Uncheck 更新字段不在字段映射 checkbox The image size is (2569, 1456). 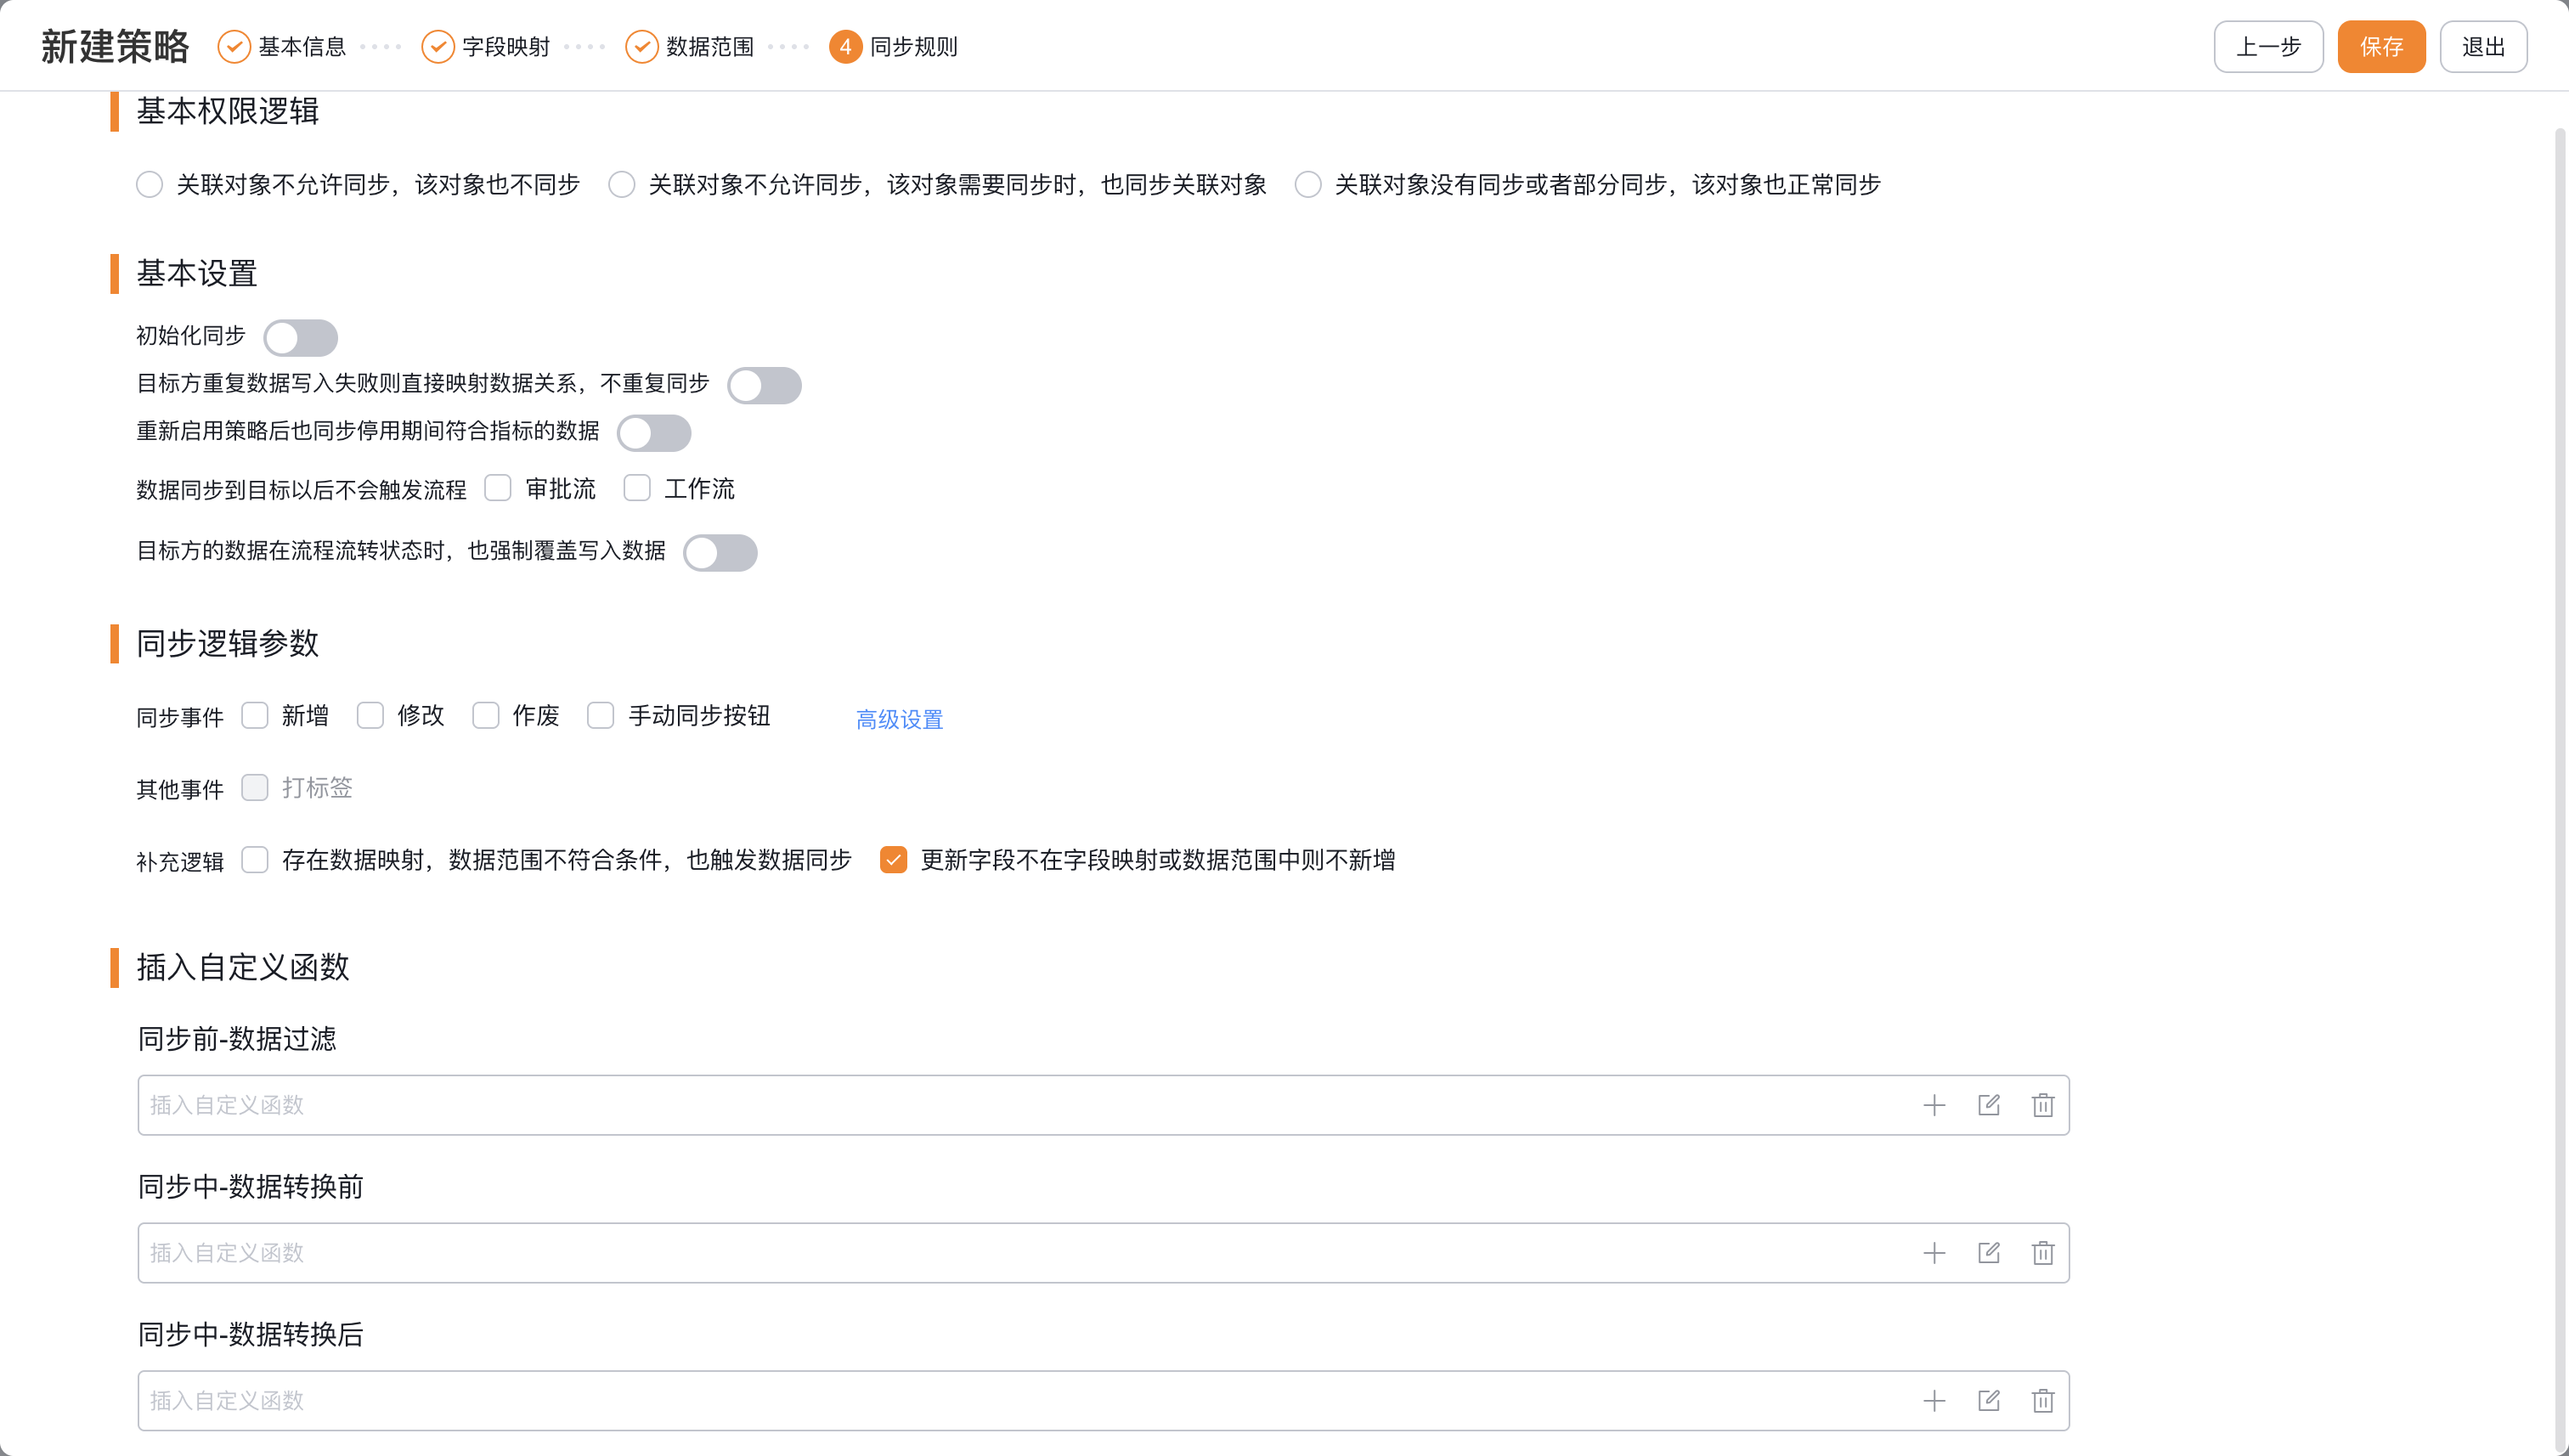pyautogui.click(x=894, y=860)
